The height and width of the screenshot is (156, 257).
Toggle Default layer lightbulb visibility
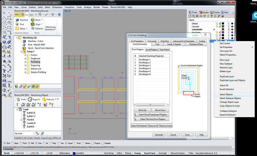(217, 24)
